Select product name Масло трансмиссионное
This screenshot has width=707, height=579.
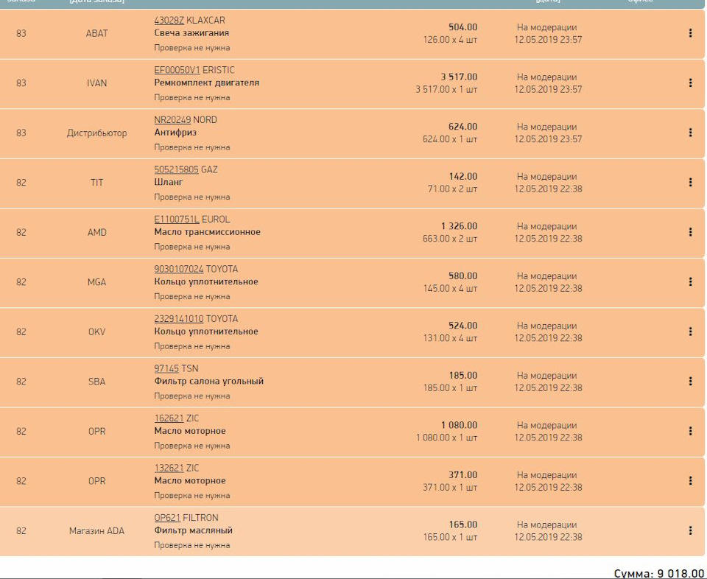coord(208,232)
